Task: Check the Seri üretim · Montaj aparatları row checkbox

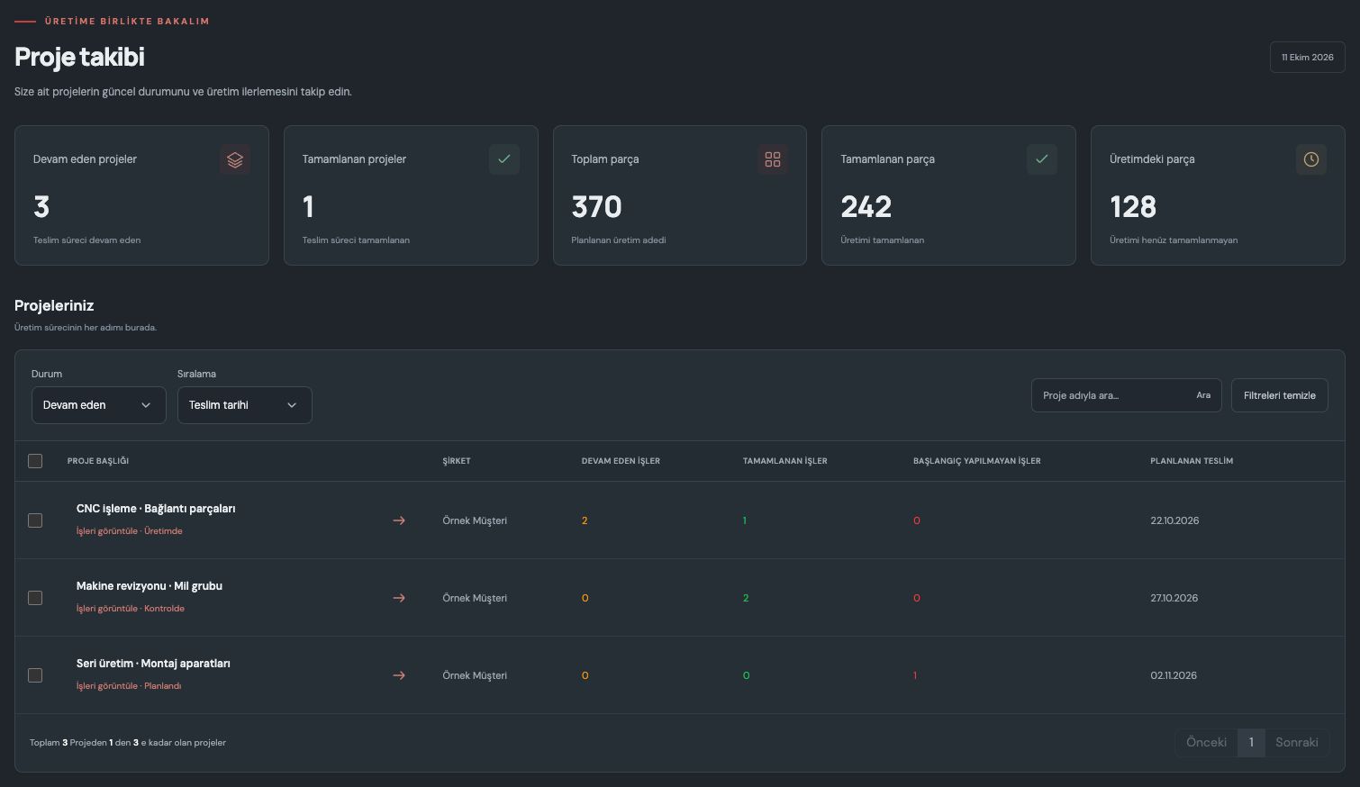Action: [35, 675]
